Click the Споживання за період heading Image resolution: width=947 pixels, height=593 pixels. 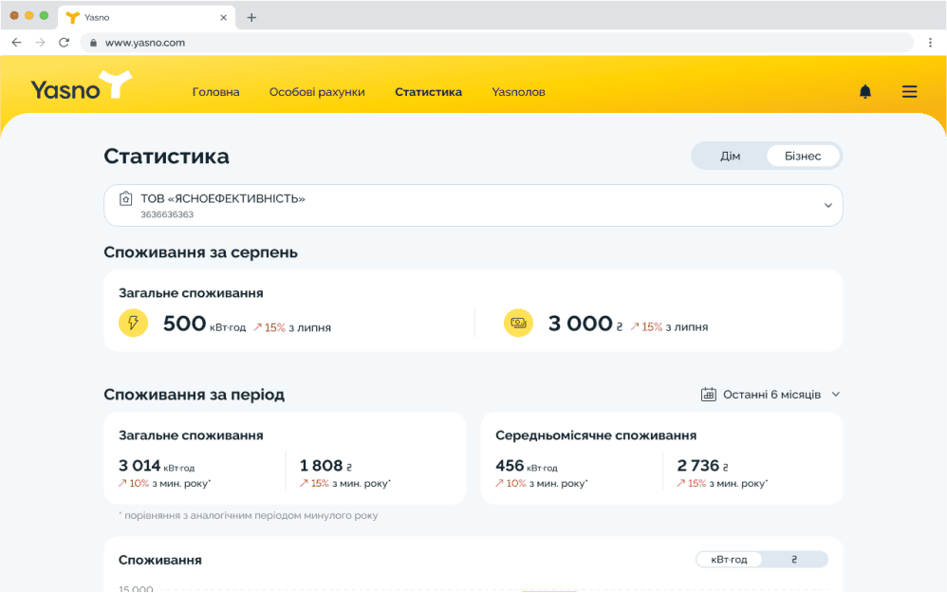click(194, 395)
